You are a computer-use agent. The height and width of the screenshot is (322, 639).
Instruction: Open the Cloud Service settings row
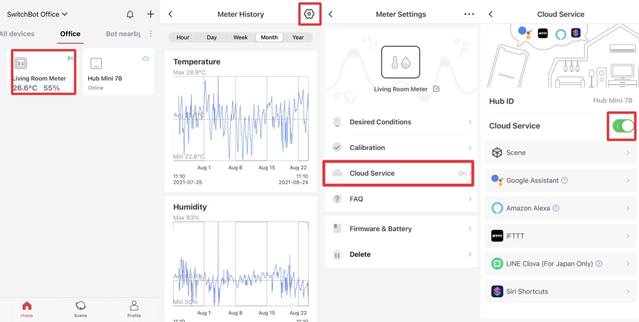click(399, 173)
